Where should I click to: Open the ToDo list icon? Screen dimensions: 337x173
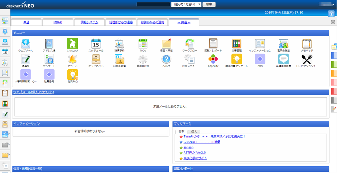click(143, 44)
